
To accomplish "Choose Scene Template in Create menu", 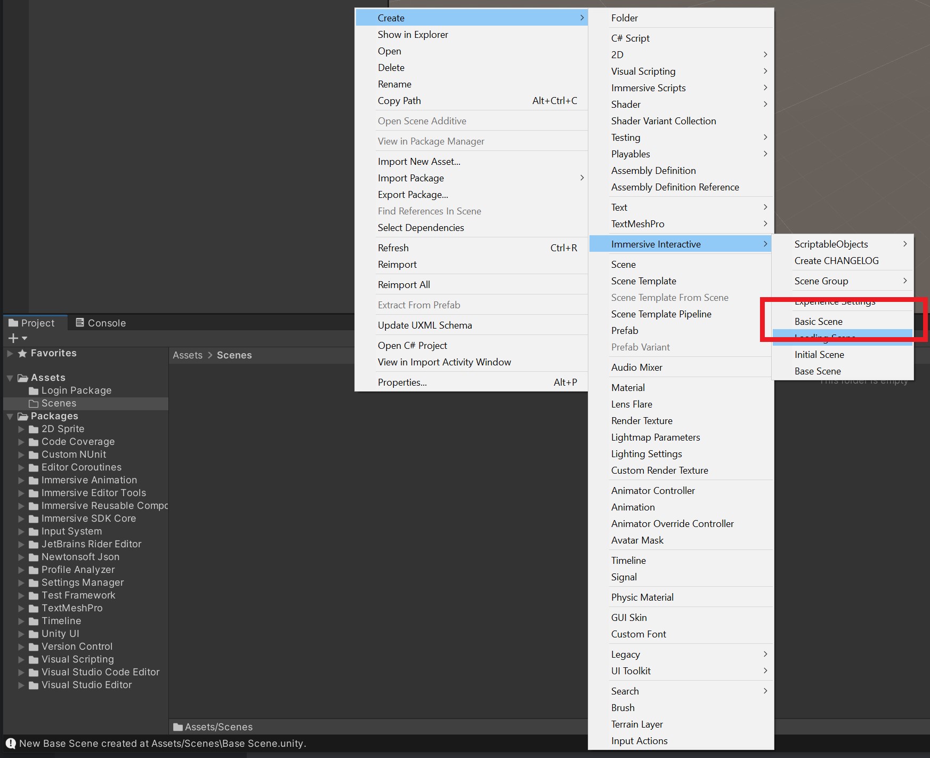I will (x=681, y=281).
